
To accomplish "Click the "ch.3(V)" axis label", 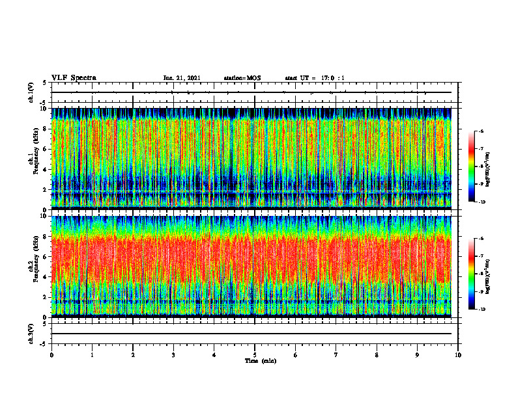I will pyautogui.click(x=31, y=334).
